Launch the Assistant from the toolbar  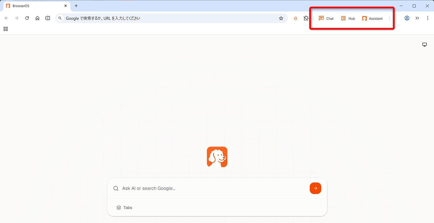[x=372, y=18]
